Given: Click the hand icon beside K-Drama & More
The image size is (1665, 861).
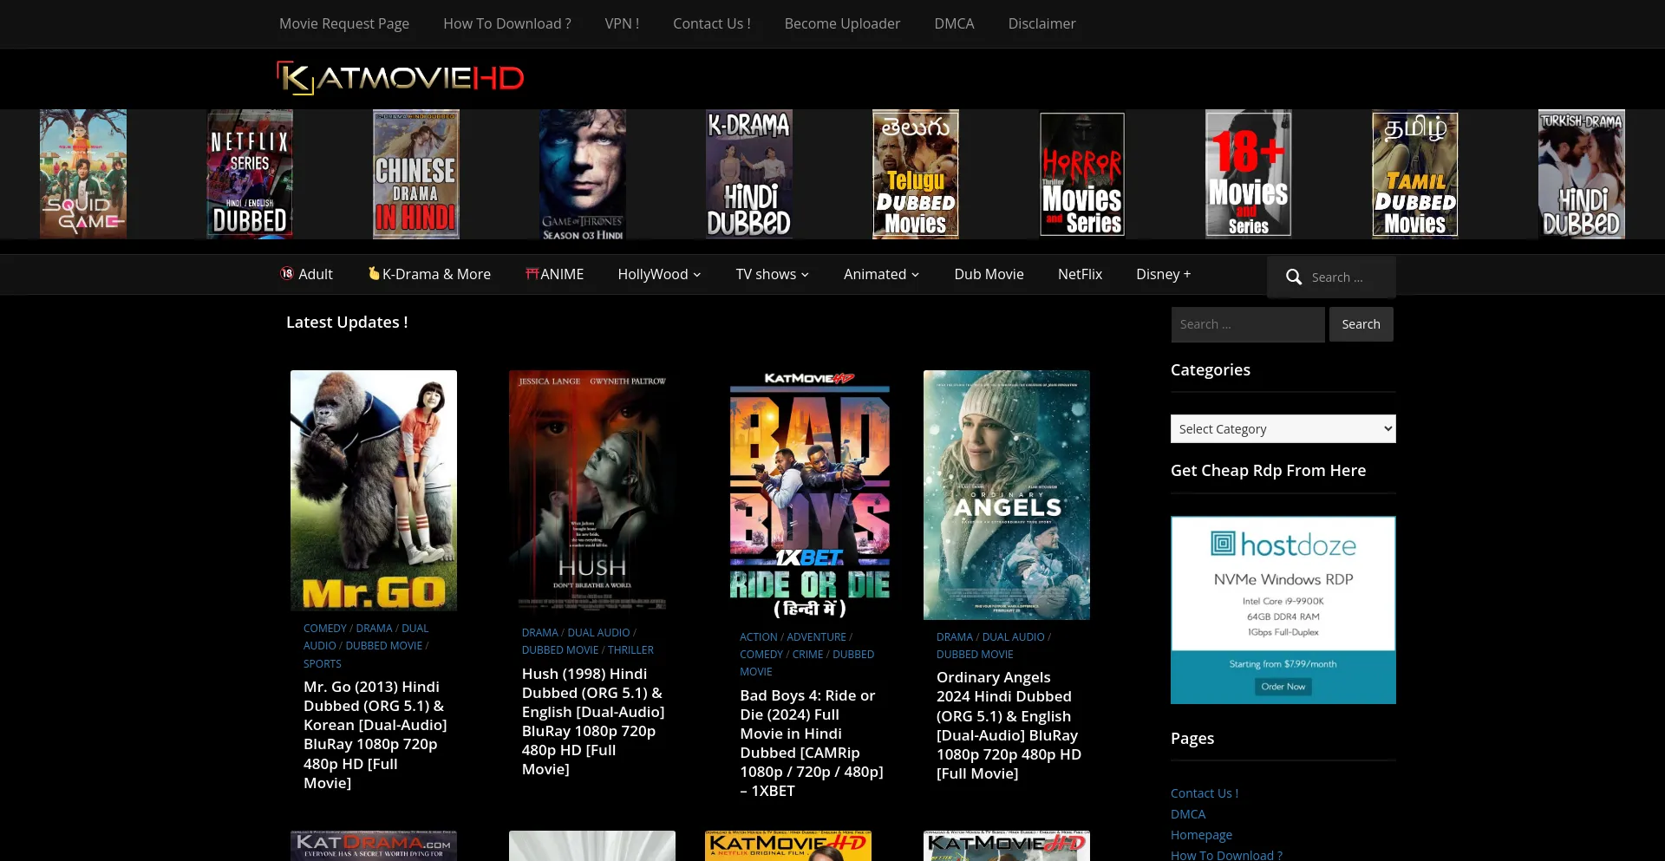Looking at the screenshot, I should click(x=374, y=274).
